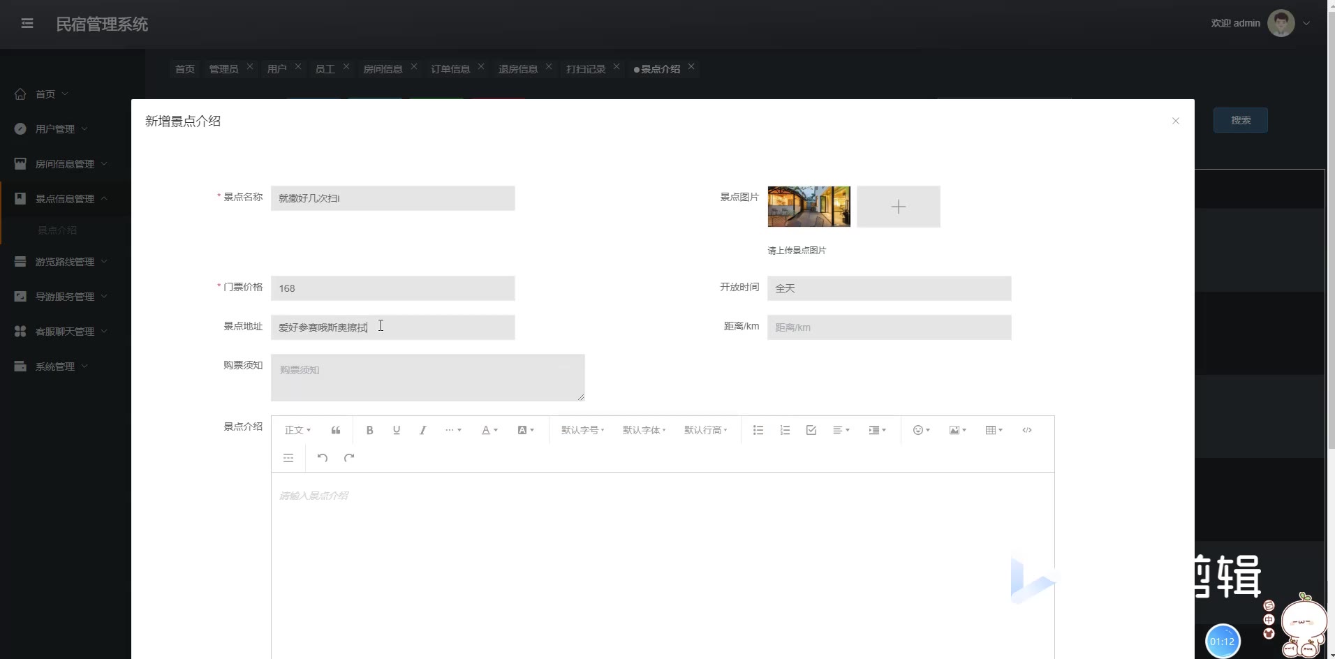This screenshot has width=1335, height=659.
Task: Close the 景点介绍 tab
Action: (x=691, y=67)
